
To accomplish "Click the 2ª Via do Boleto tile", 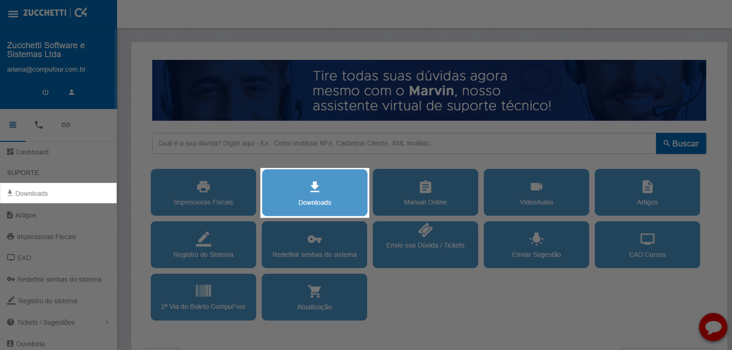I will 203,297.
